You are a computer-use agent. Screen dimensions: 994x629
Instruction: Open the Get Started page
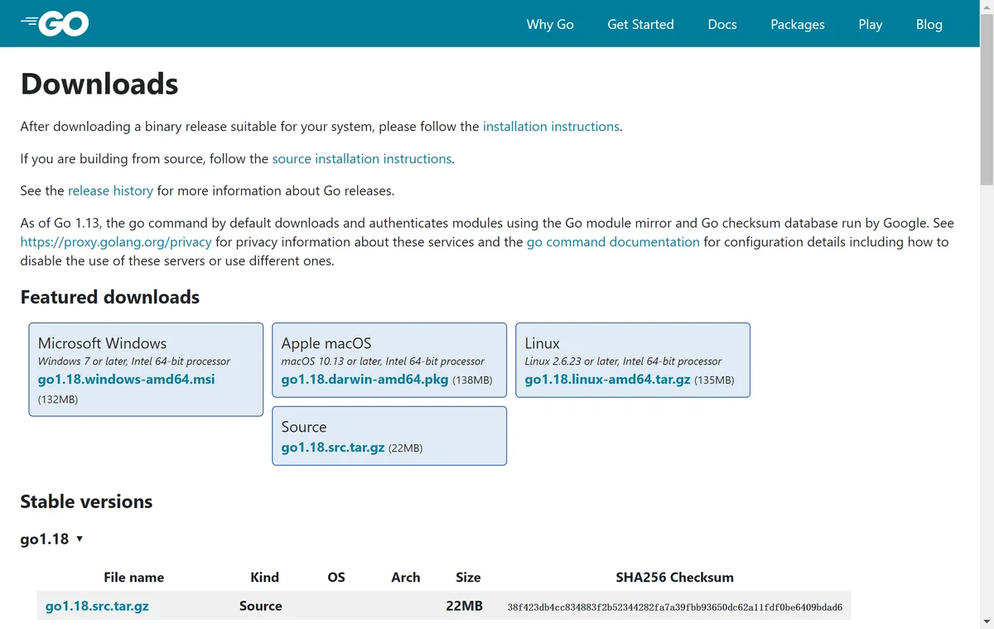[640, 24]
